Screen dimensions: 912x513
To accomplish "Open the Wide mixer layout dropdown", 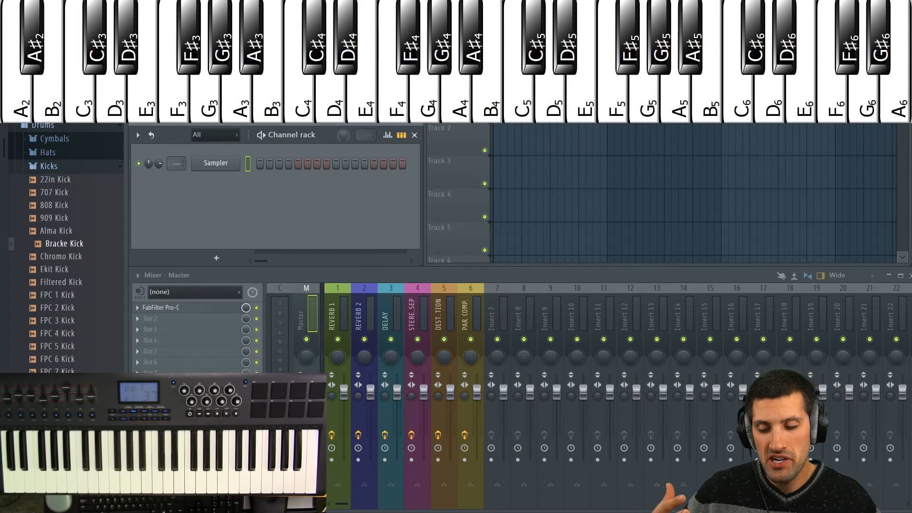I will 851,275.
